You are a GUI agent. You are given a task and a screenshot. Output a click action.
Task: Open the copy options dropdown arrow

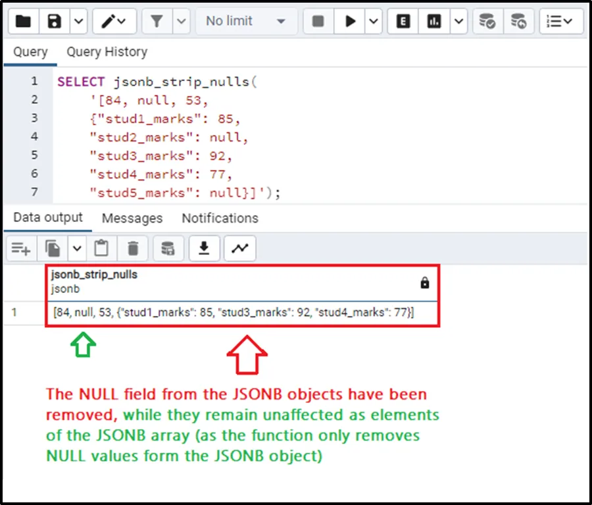(77, 248)
